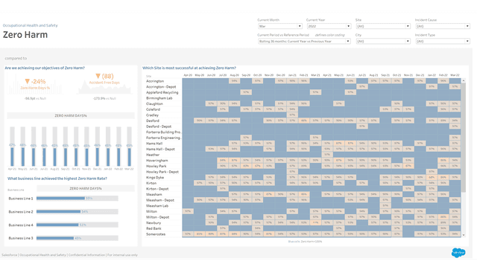
Task: Click the Salesforce cloud logo icon
Action: pyautogui.click(x=458, y=252)
